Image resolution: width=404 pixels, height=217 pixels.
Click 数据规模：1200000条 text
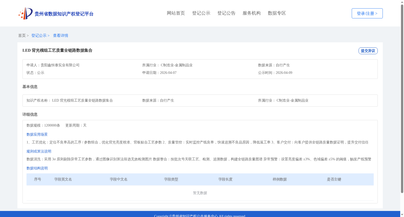(x=43, y=125)
